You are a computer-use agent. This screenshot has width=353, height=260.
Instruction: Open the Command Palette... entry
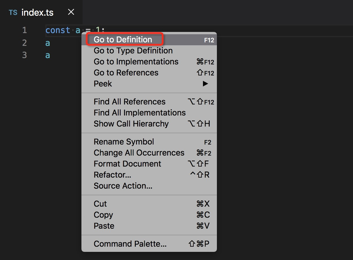pos(130,244)
